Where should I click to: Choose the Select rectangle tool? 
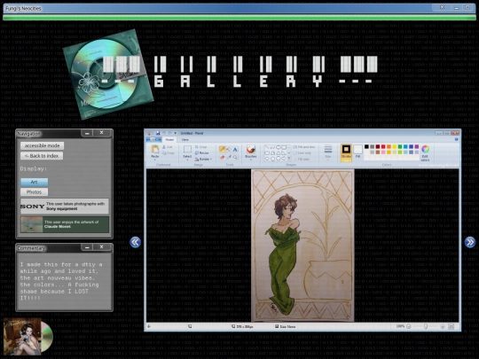coord(187,149)
